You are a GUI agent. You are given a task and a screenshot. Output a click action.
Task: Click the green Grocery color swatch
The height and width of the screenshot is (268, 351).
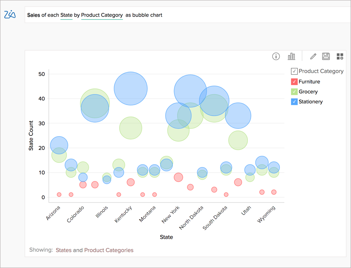pos(294,91)
